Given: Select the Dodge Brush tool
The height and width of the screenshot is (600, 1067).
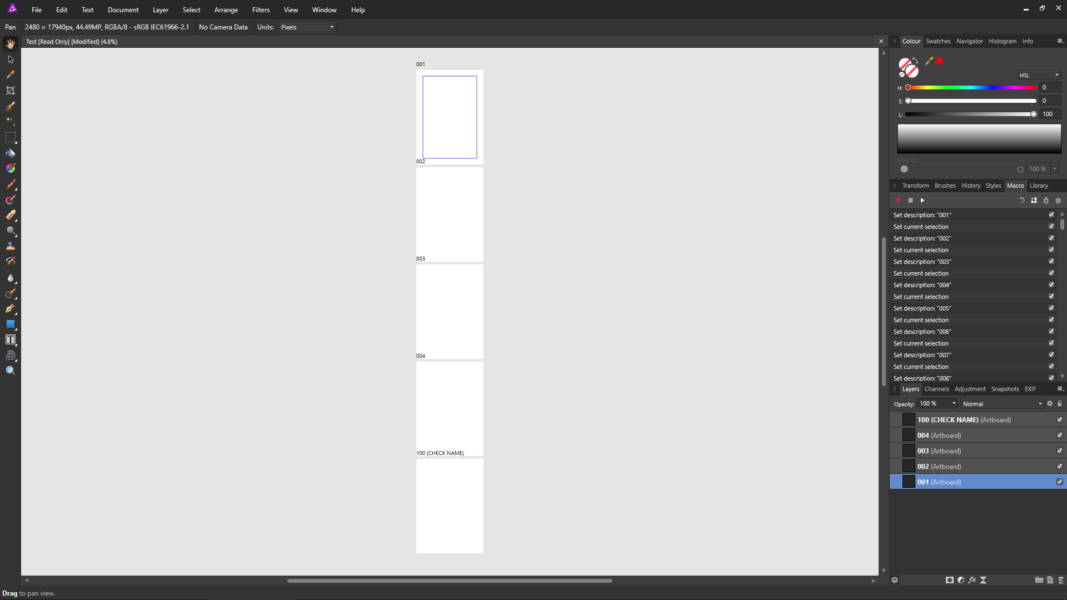Looking at the screenshot, I should click(x=11, y=231).
